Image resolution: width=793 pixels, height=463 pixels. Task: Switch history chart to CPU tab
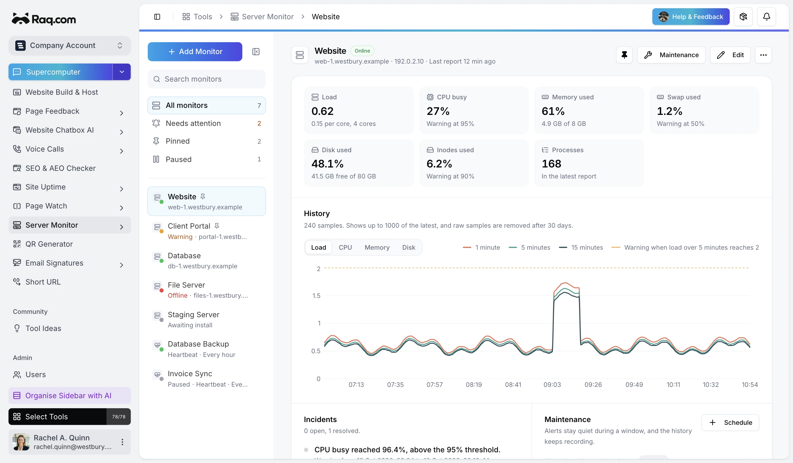point(345,247)
